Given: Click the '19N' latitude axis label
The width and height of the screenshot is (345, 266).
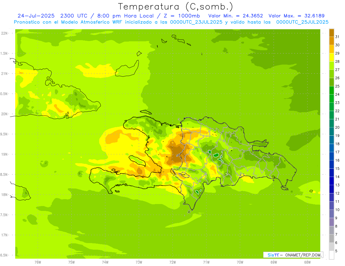Looking at the screenshot, I should [x=4, y=154].
